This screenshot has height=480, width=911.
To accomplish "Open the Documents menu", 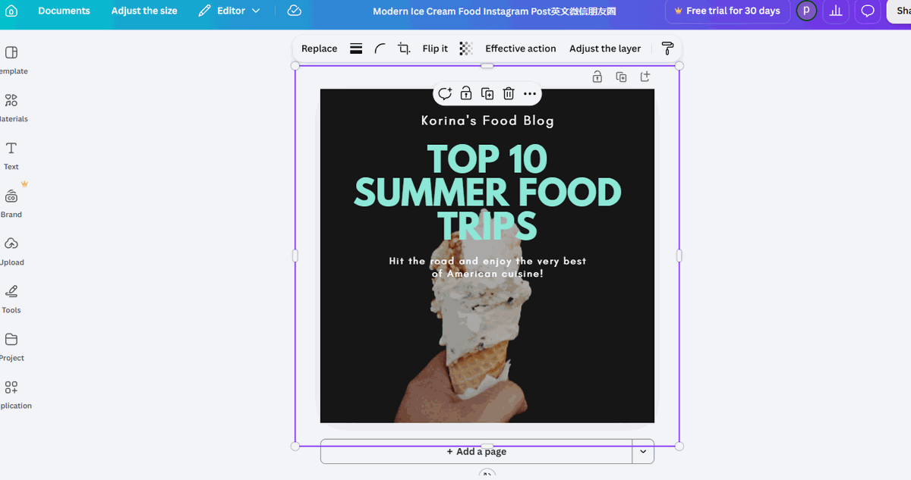I will tap(64, 11).
